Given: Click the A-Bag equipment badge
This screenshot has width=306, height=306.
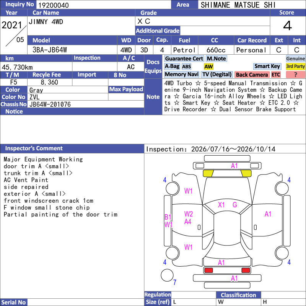Looking at the screenshot, I should click(x=172, y=66).
